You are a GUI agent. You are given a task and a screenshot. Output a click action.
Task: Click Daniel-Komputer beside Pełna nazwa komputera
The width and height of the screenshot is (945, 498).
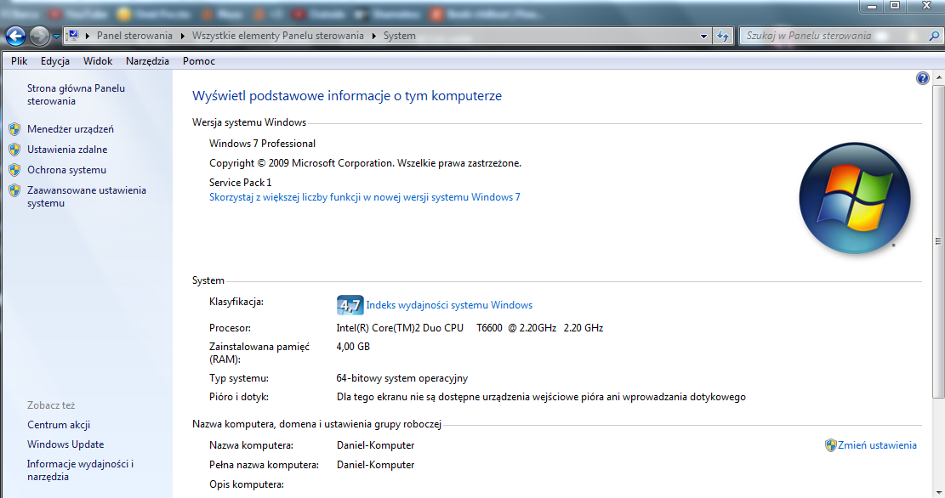pyautogui.click(x=375, y=464)
